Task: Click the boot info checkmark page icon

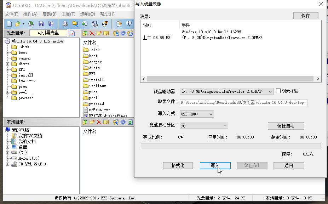Action: coord(73,33)
